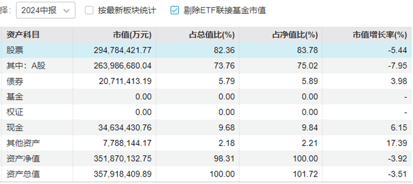
Task: Click the 5.79 total ratio cell
Action: pos(226,81)
